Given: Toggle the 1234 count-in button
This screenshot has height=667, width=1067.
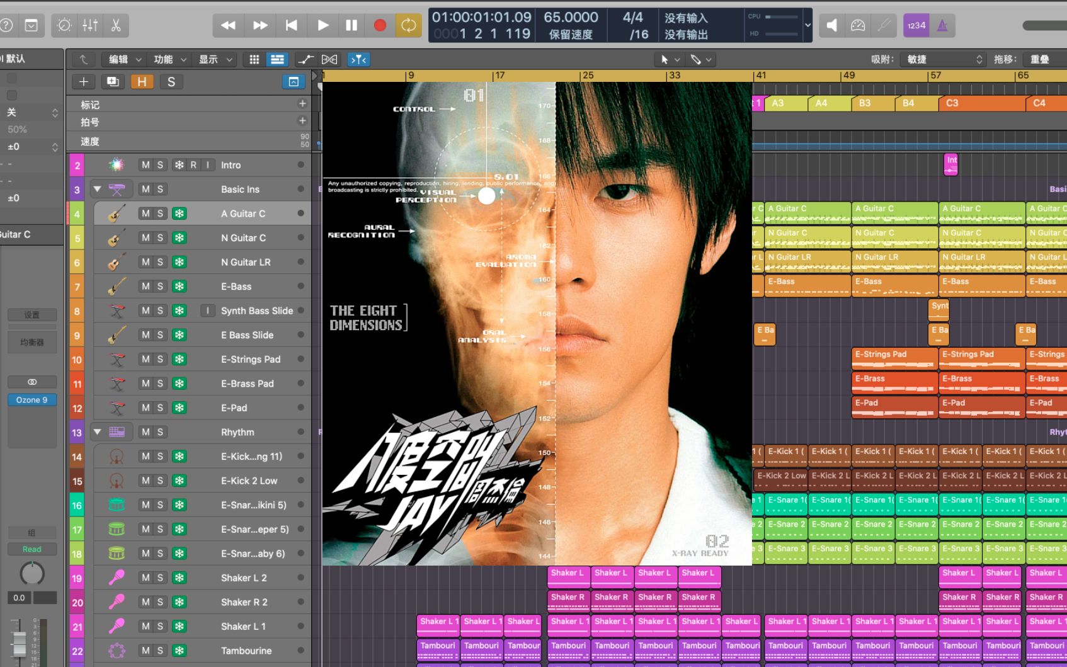Looking at the screenshot, I should 916,25.
